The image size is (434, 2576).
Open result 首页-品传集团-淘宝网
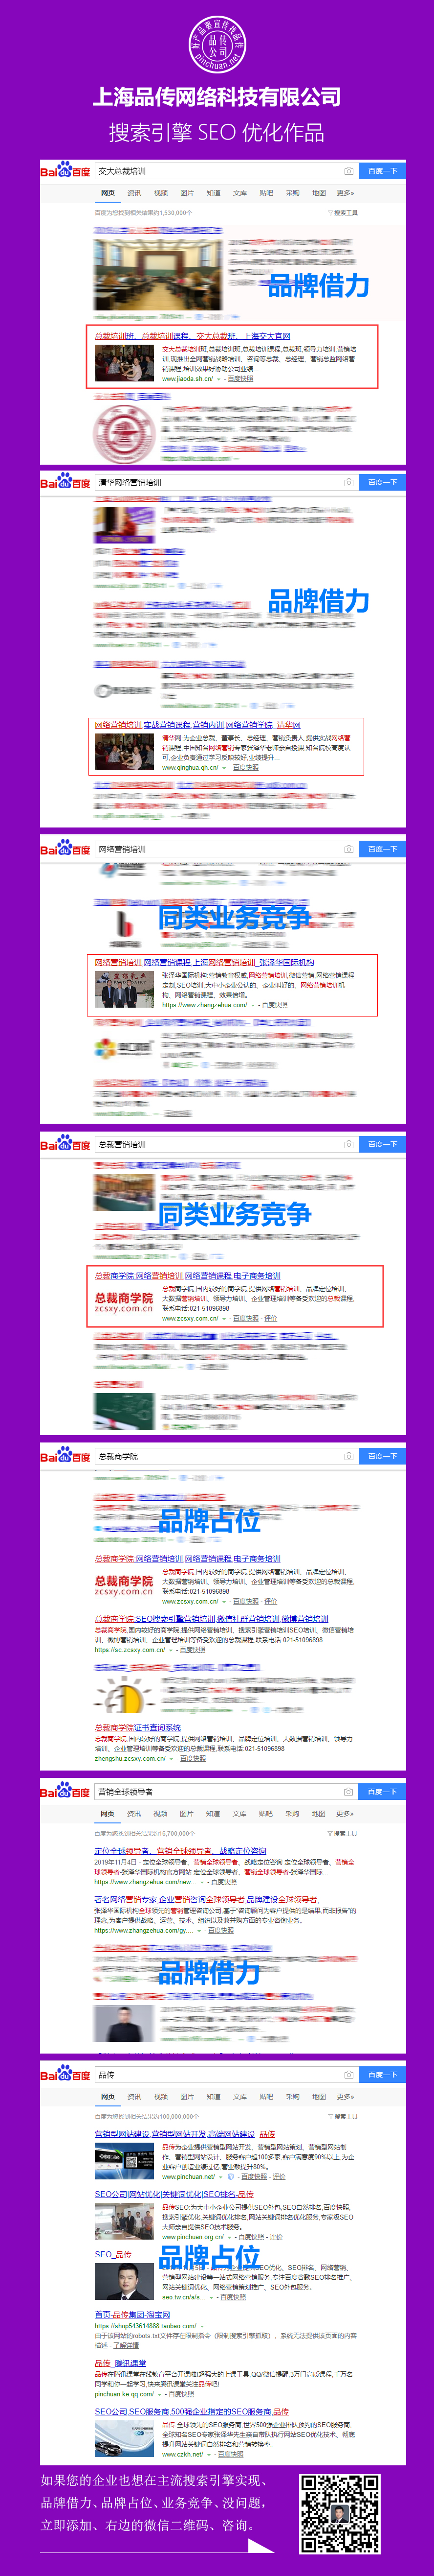pos(133,2314)
